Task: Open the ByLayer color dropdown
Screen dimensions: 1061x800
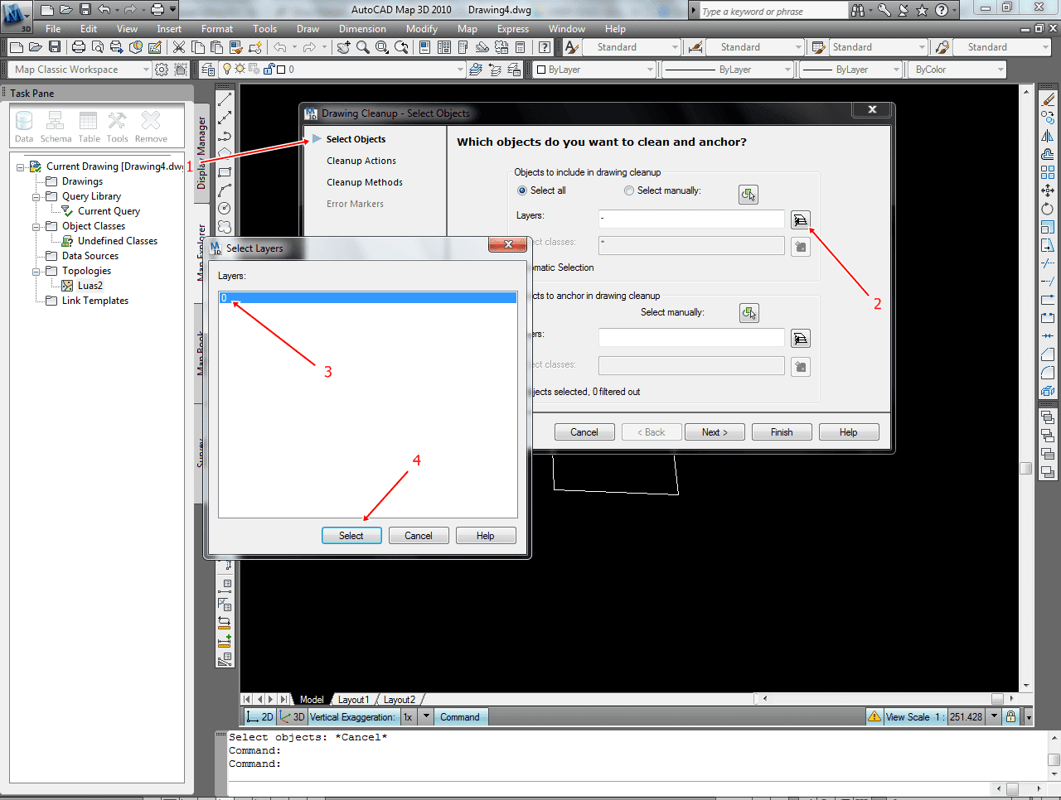Action: (x=650, y=70)
